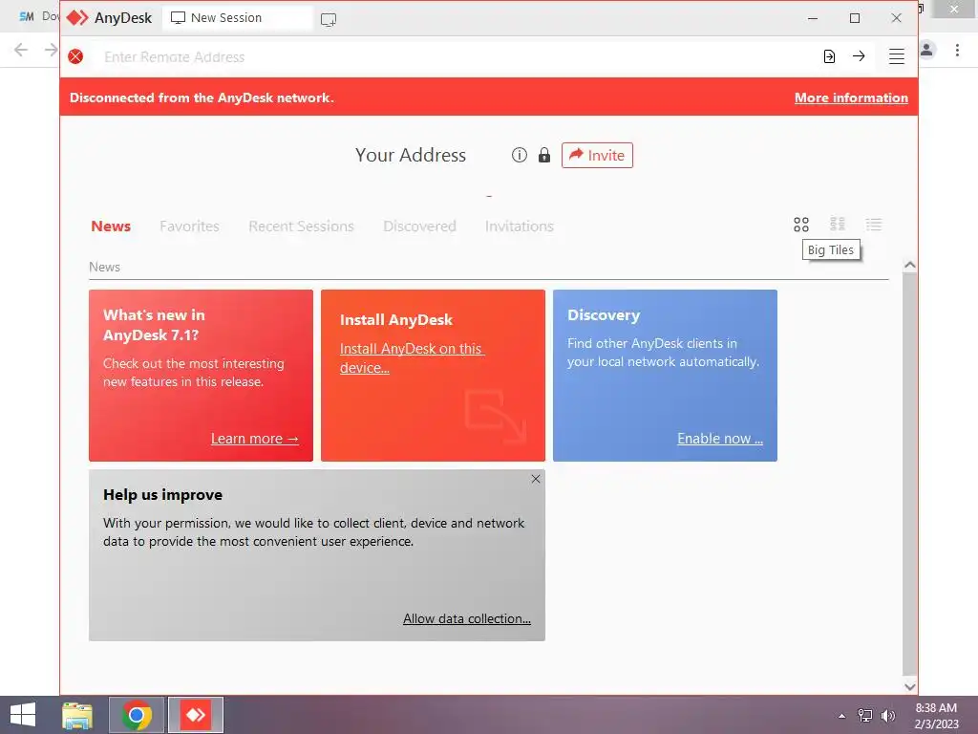Viewport: 978px width, 734px height.
Task: Click the volume icon in system tray
Action: 887,716
